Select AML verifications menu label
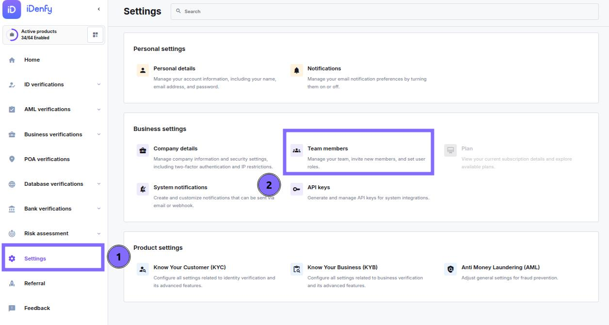 pos(47,109)
